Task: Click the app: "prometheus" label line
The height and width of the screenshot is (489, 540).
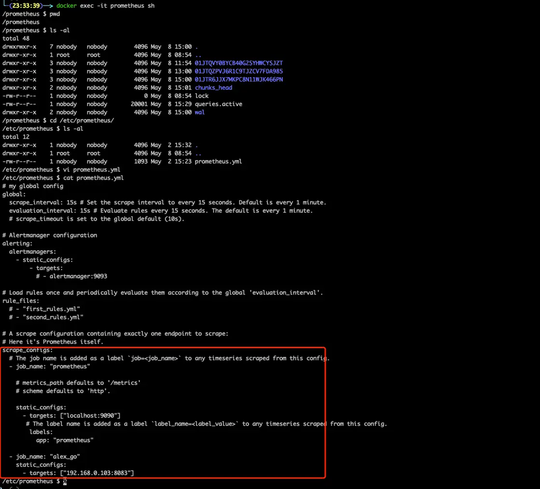Action: click(x=65, y=440)
